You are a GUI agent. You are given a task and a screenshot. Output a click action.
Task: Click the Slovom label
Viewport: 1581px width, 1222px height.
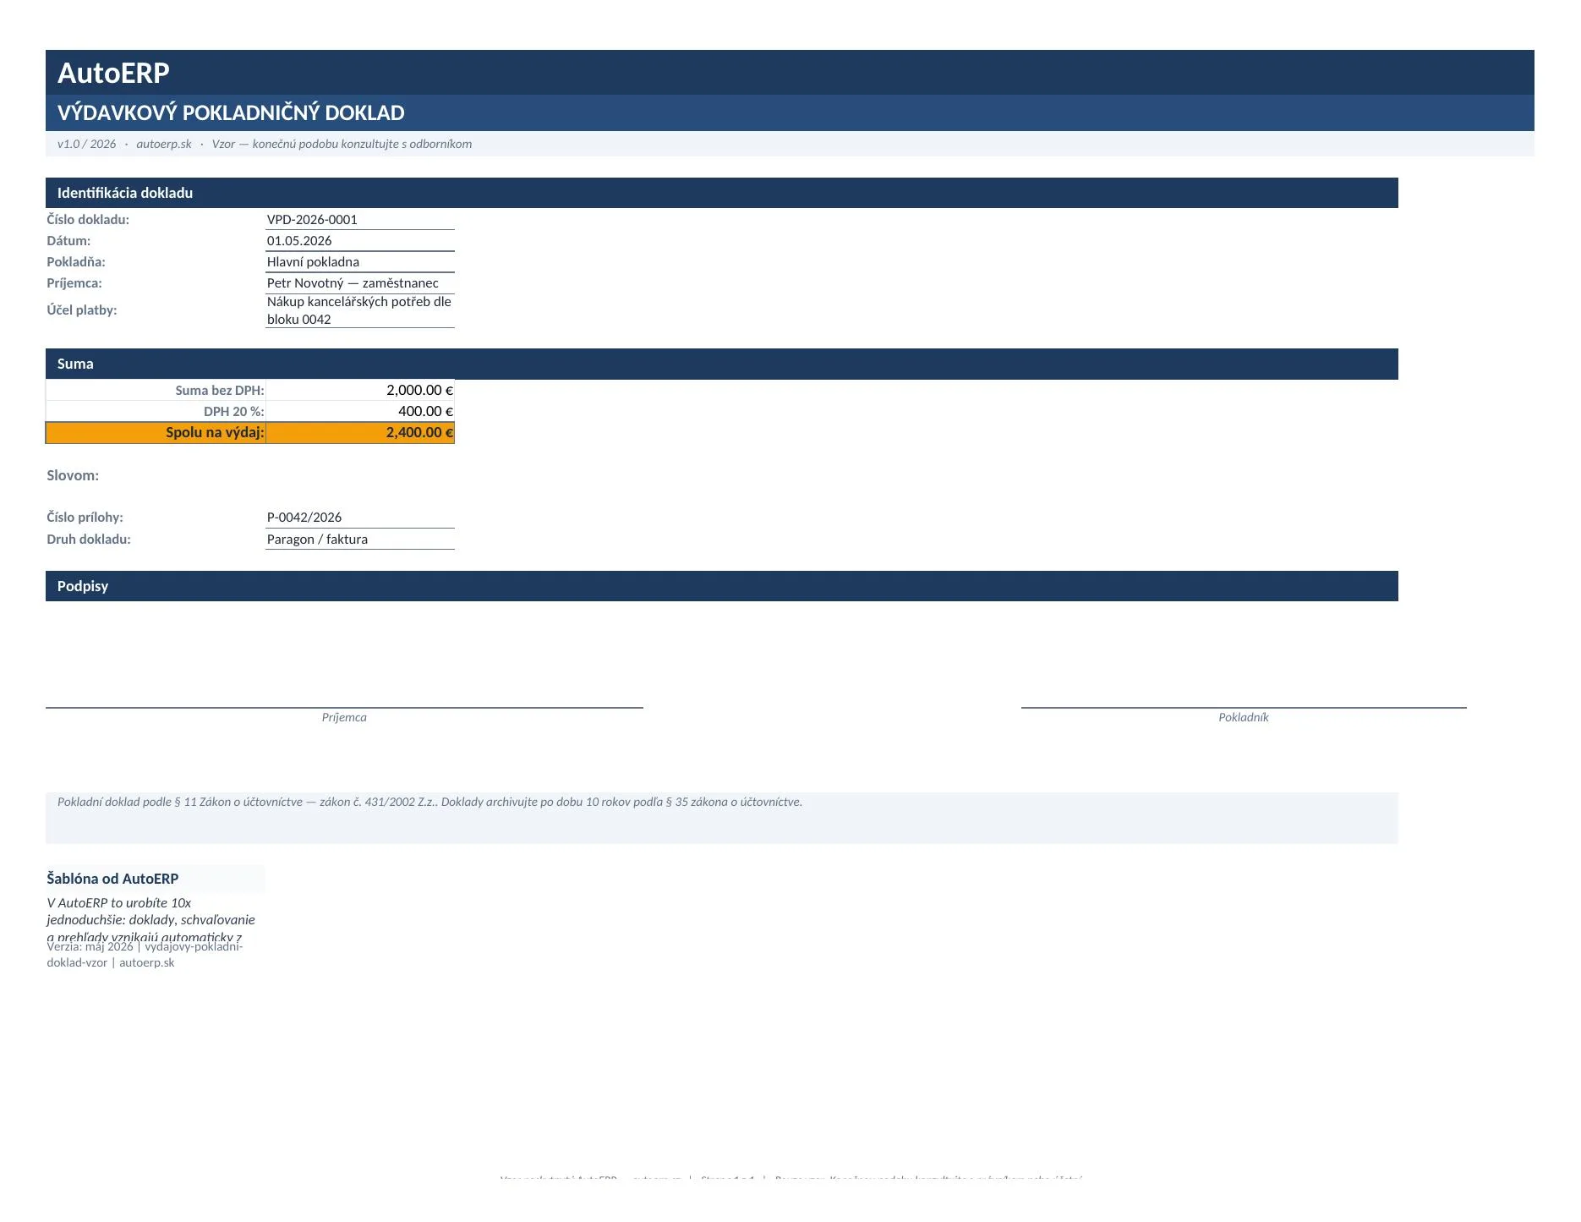pos(73,475)
